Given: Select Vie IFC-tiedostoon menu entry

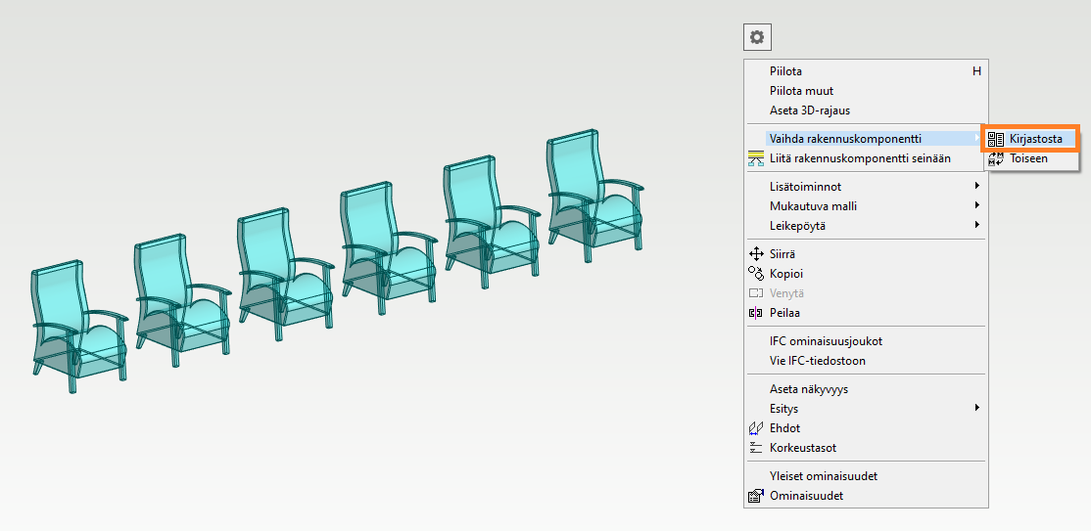Looking at the screenshot, I should [x=817, y=361].
